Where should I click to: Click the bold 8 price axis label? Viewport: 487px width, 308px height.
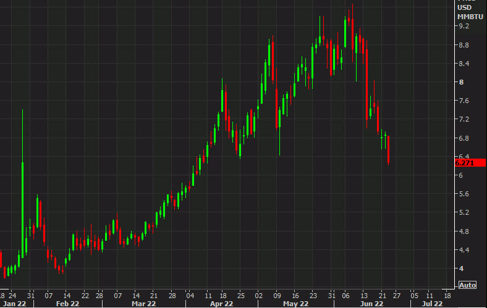pyautogui.click(x=460, y=82)
